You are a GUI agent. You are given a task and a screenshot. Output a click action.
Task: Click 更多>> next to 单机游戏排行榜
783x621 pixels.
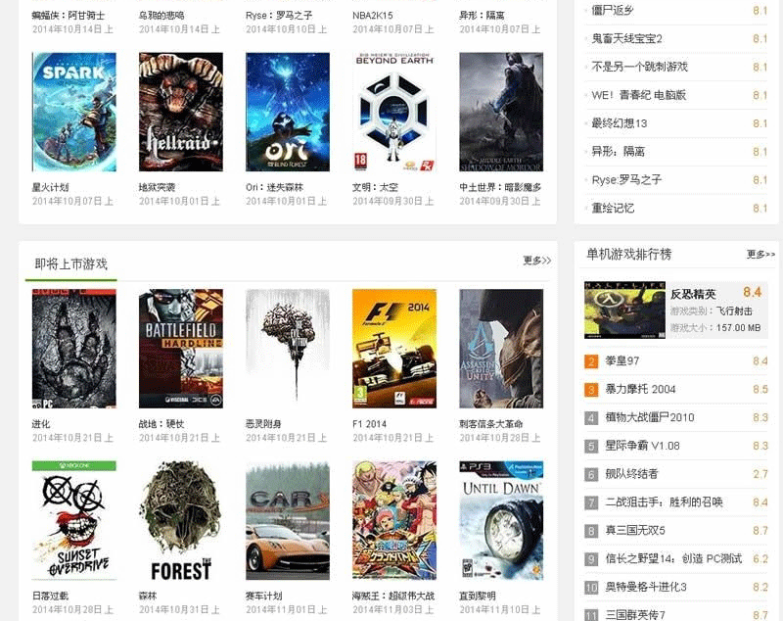pos(760,255)
